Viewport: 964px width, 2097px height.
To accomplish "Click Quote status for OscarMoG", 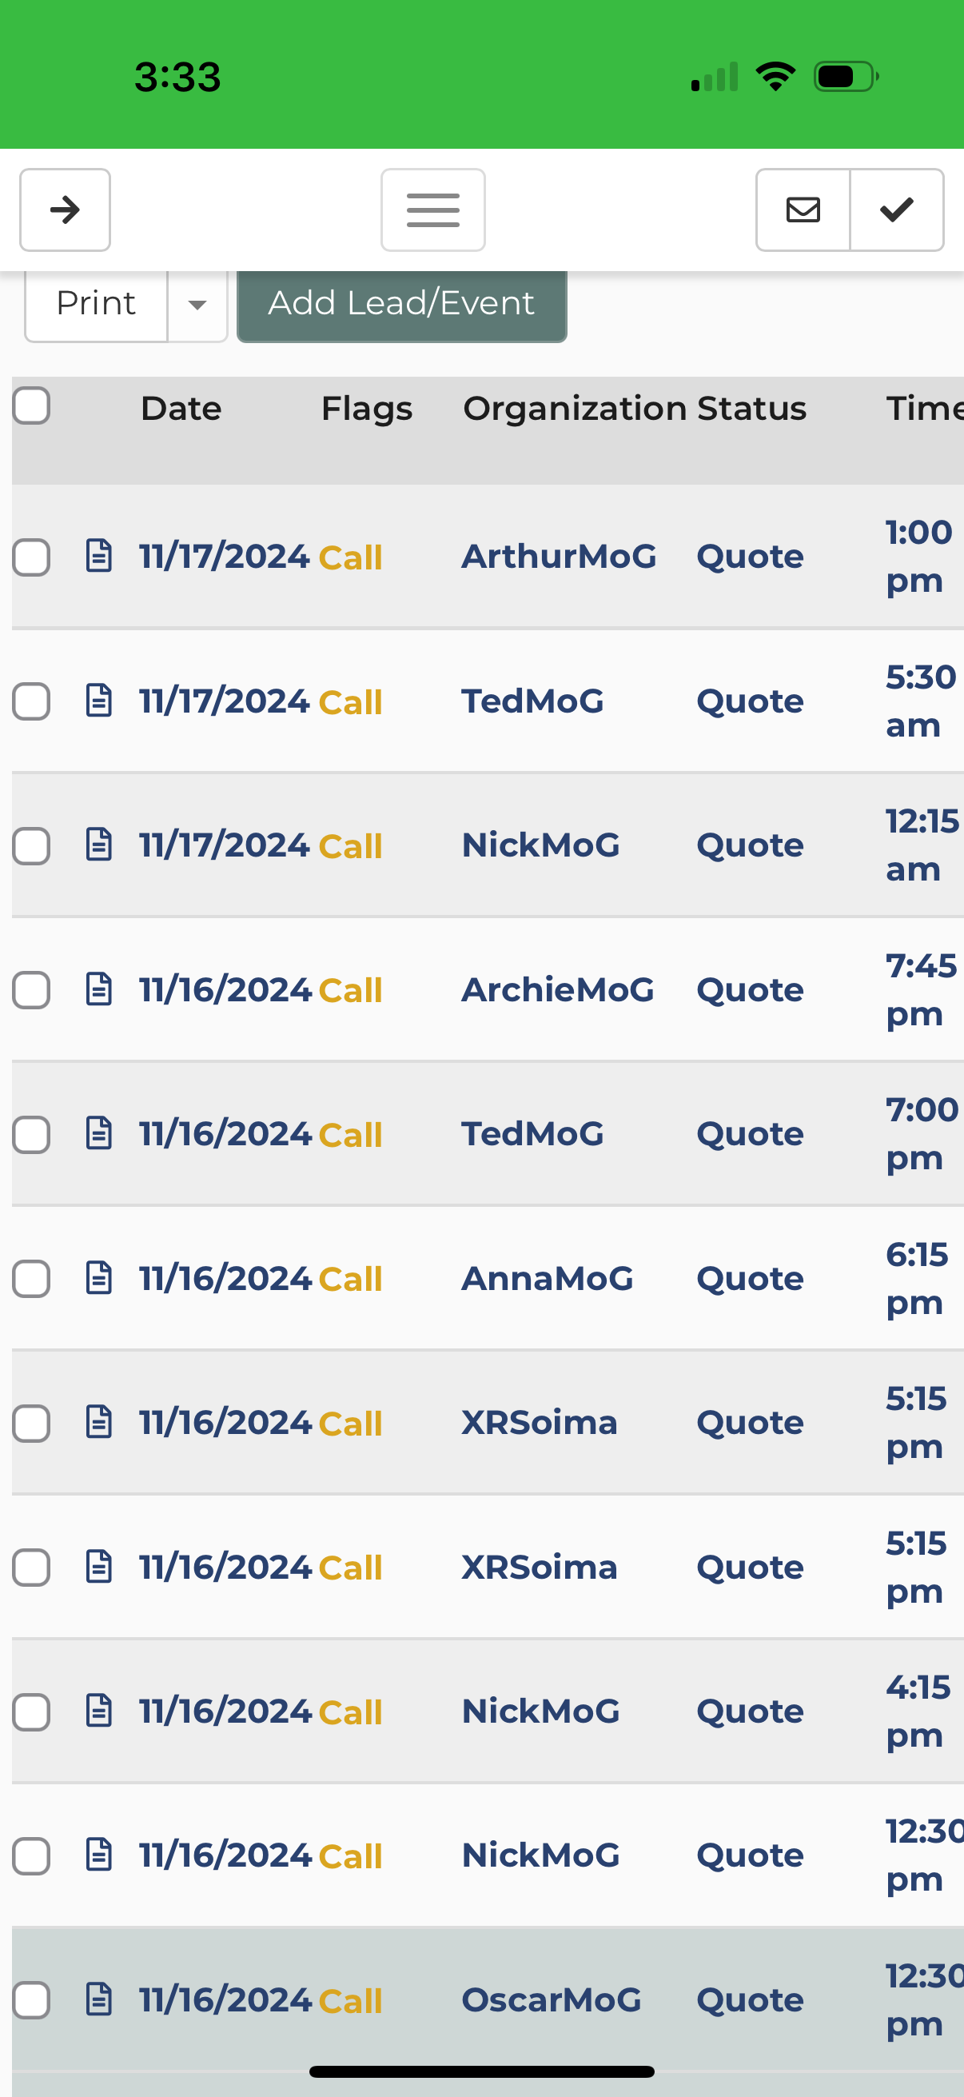I will pyautogui.click(x=749, y=1999).
